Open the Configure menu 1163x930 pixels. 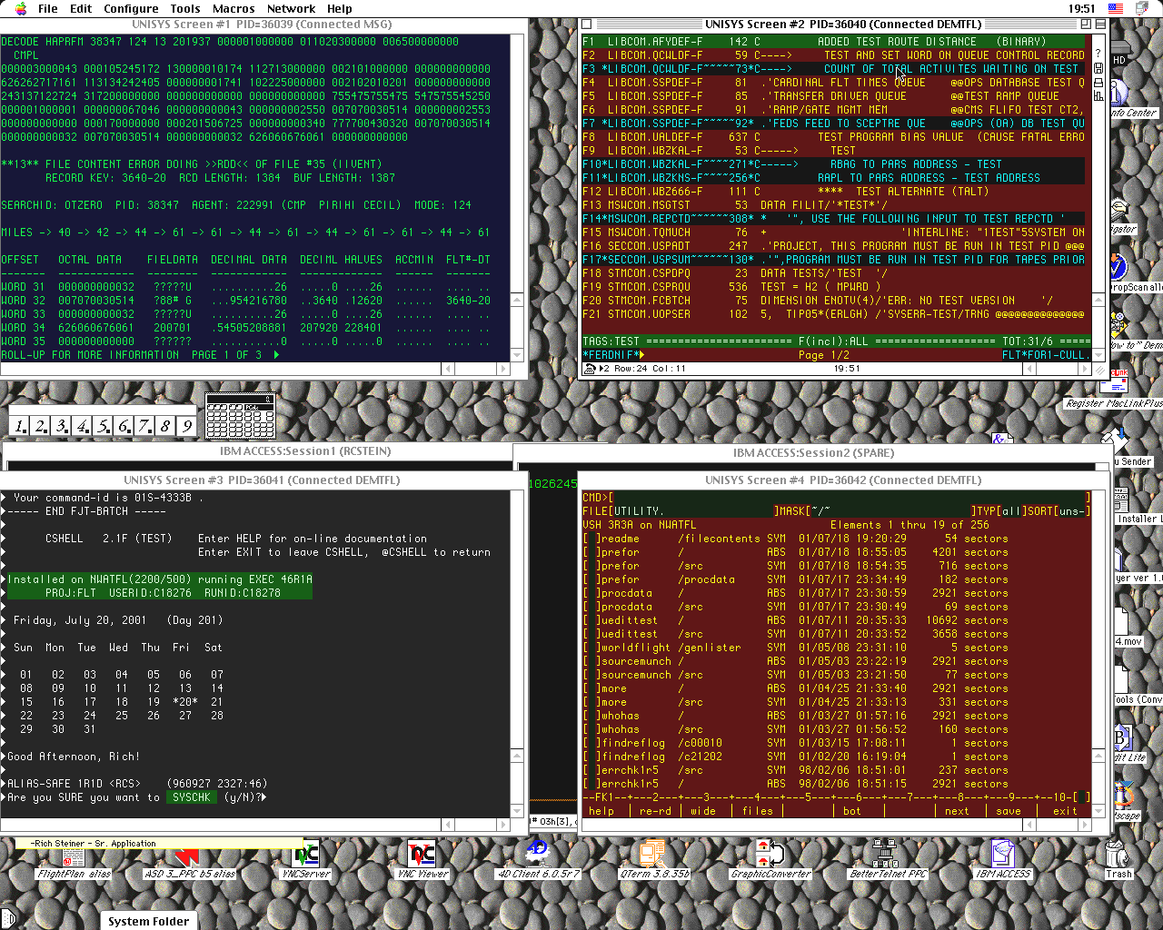point(131,8)
